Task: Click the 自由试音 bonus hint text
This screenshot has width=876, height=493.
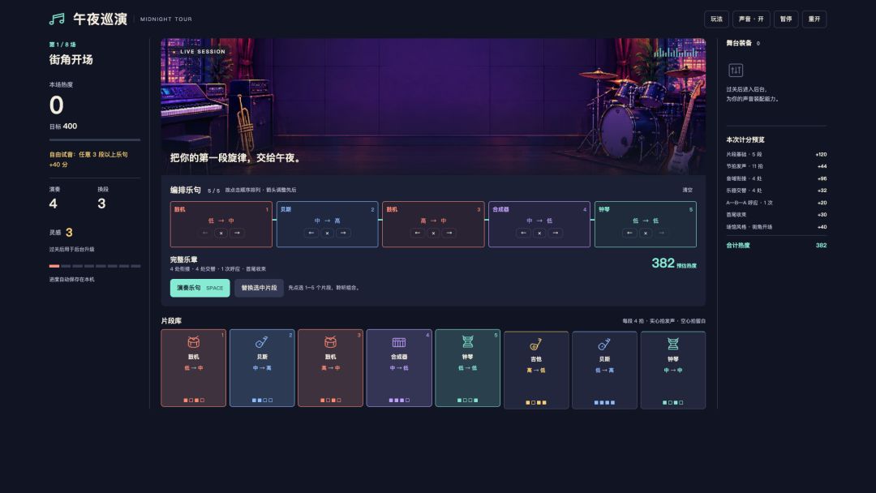Action: click(x=88, y=160)
